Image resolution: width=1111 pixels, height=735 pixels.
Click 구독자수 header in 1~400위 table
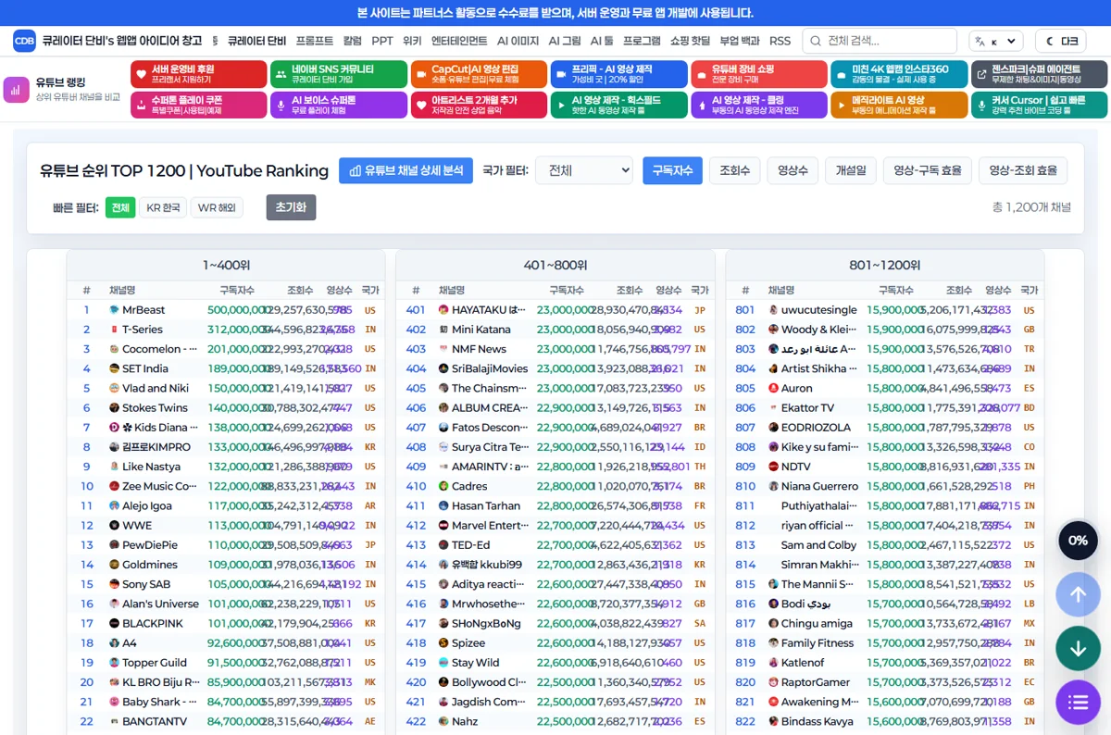238,290
